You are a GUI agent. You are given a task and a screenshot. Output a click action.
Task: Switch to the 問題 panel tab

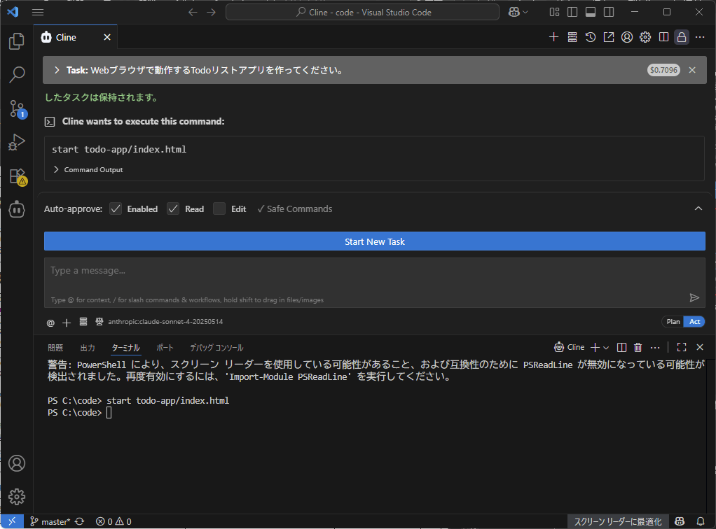(x=55, y=348)
